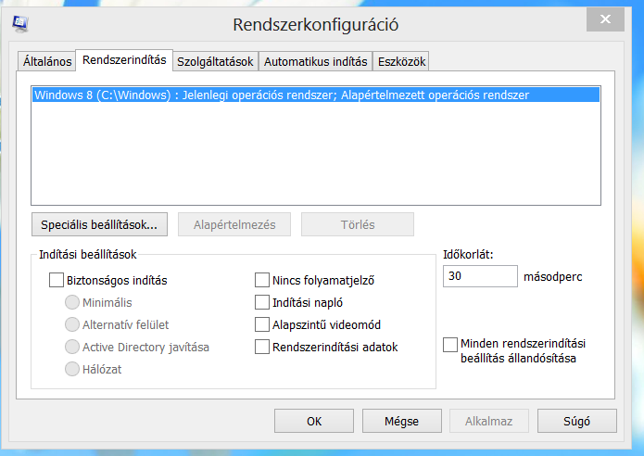Screen dimensions: 644x456
Task: Click the Alkalmaz button
Action: pos(488,421)
